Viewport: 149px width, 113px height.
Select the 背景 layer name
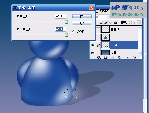point(114,53)
